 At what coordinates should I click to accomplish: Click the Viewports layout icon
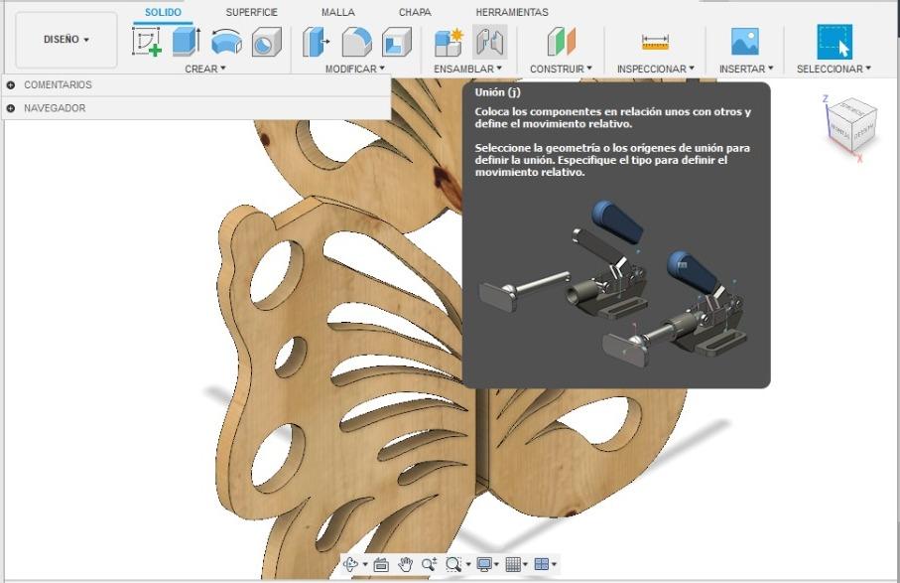click(x=541, y=564)
